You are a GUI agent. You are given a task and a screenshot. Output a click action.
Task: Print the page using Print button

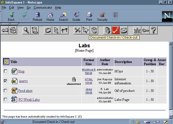click(x=89, y=17)
